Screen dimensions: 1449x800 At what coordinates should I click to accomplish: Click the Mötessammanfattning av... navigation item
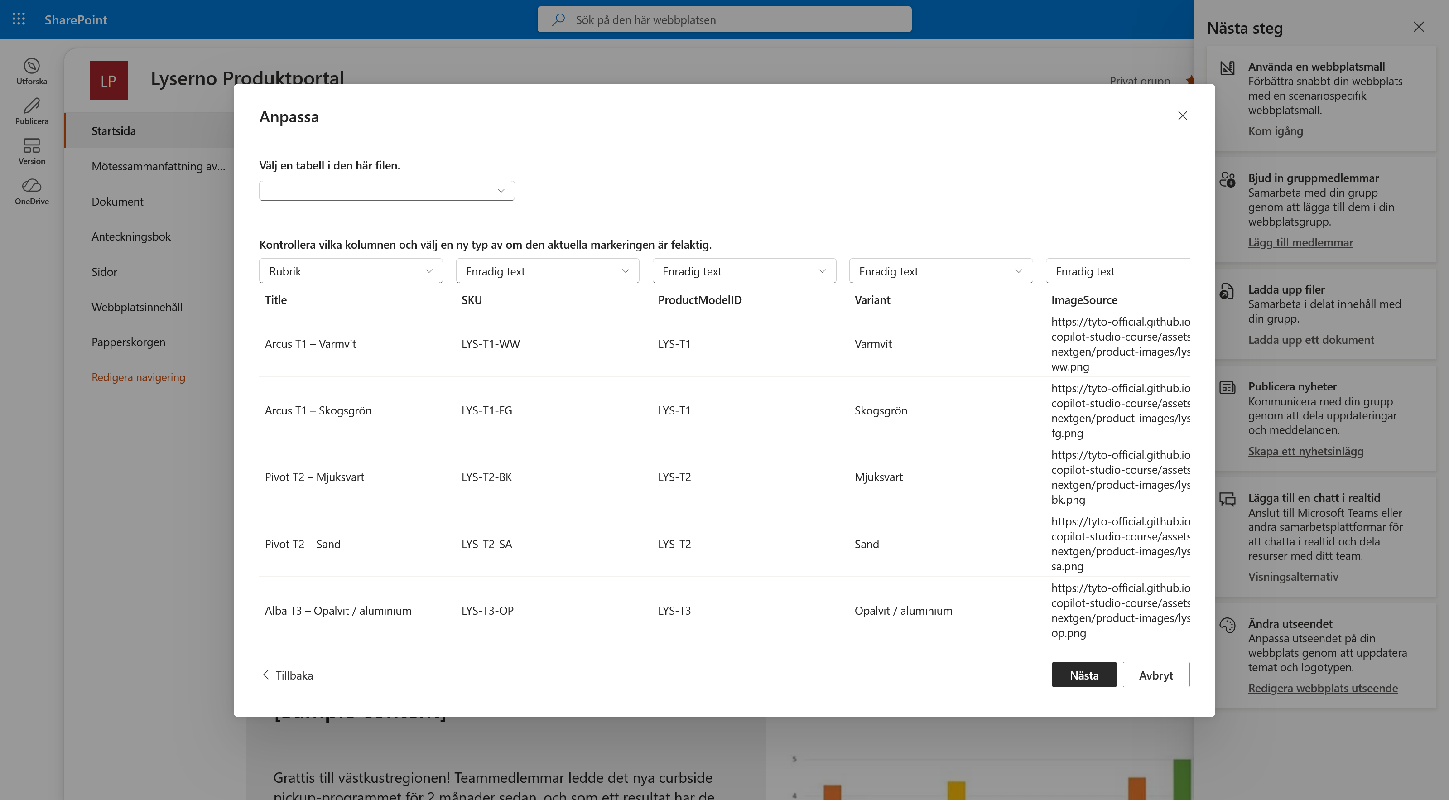click(158, 166)
